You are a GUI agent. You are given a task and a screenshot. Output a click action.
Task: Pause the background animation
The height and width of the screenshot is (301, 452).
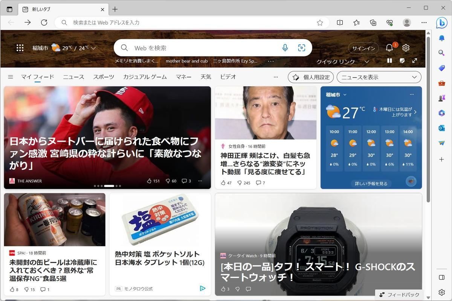point(389,61)
